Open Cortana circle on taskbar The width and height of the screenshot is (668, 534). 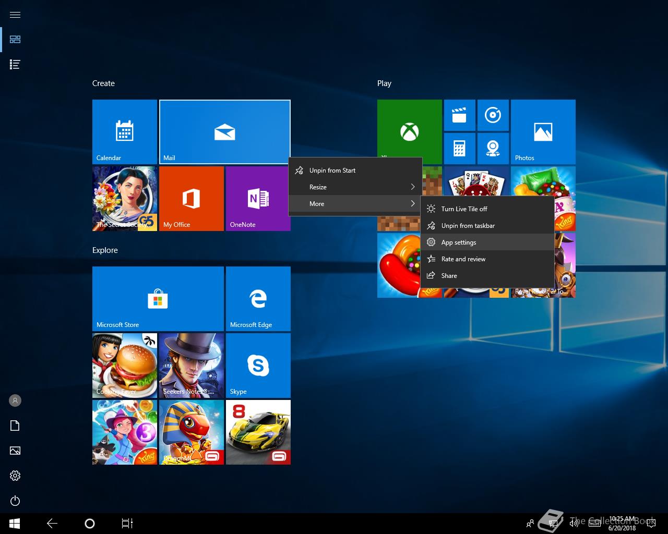point(90,524)
